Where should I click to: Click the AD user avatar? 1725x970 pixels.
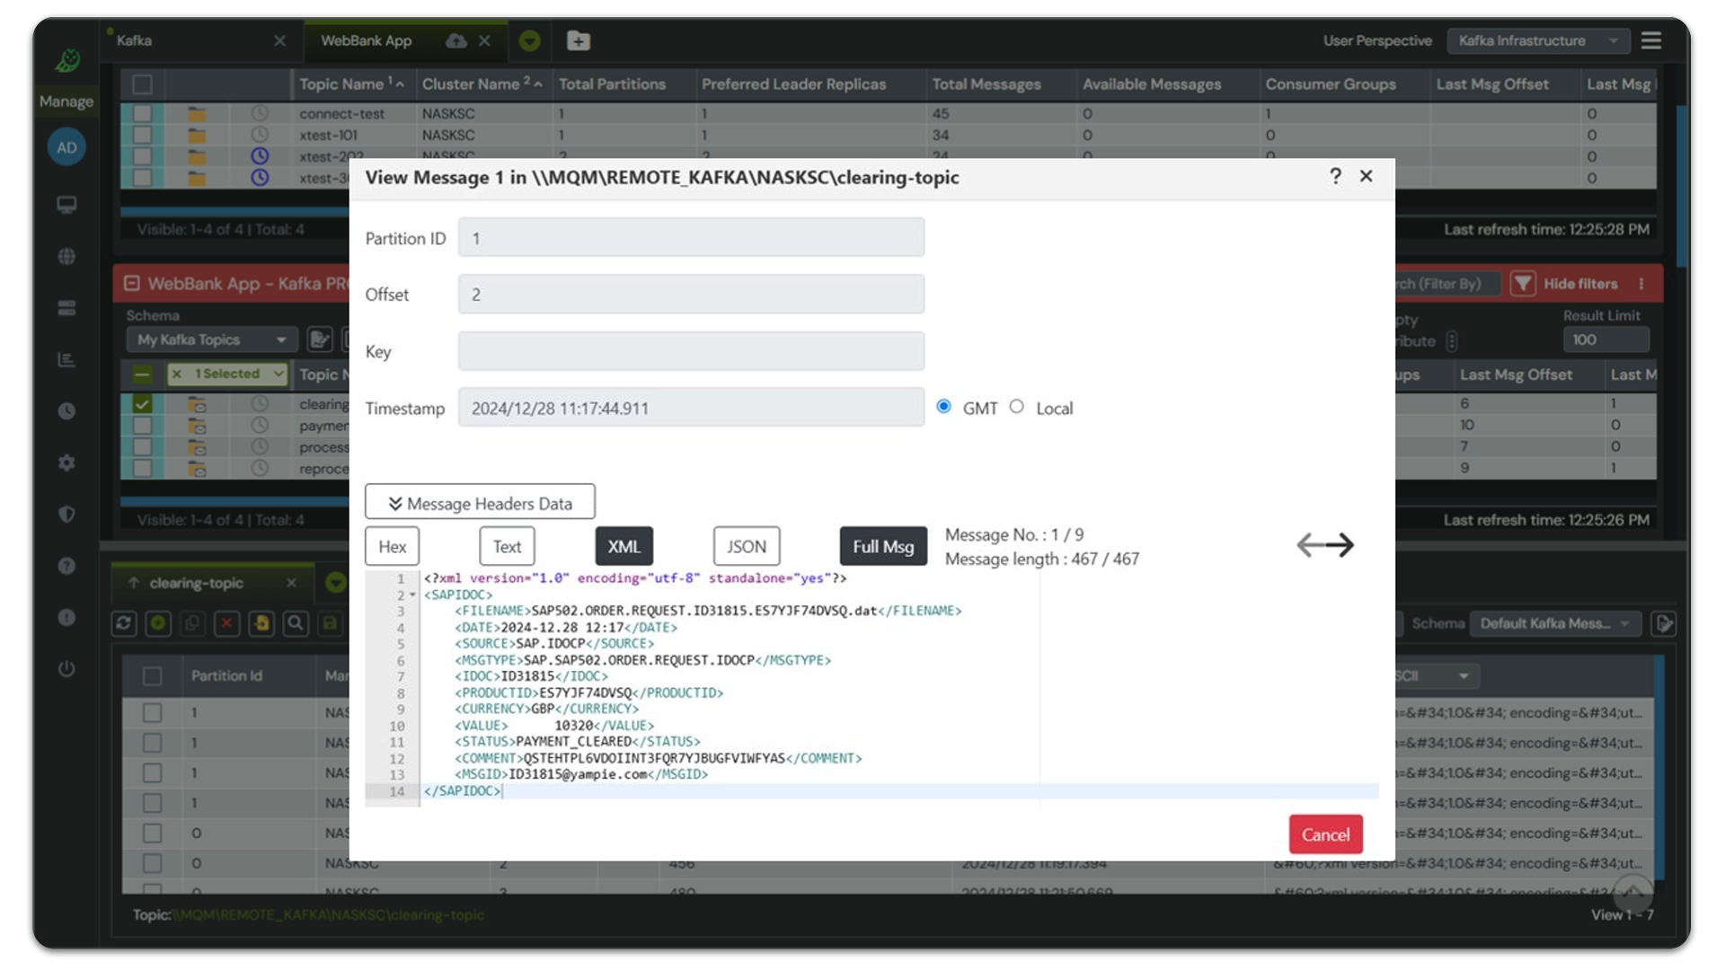click(x=66, y=147)
